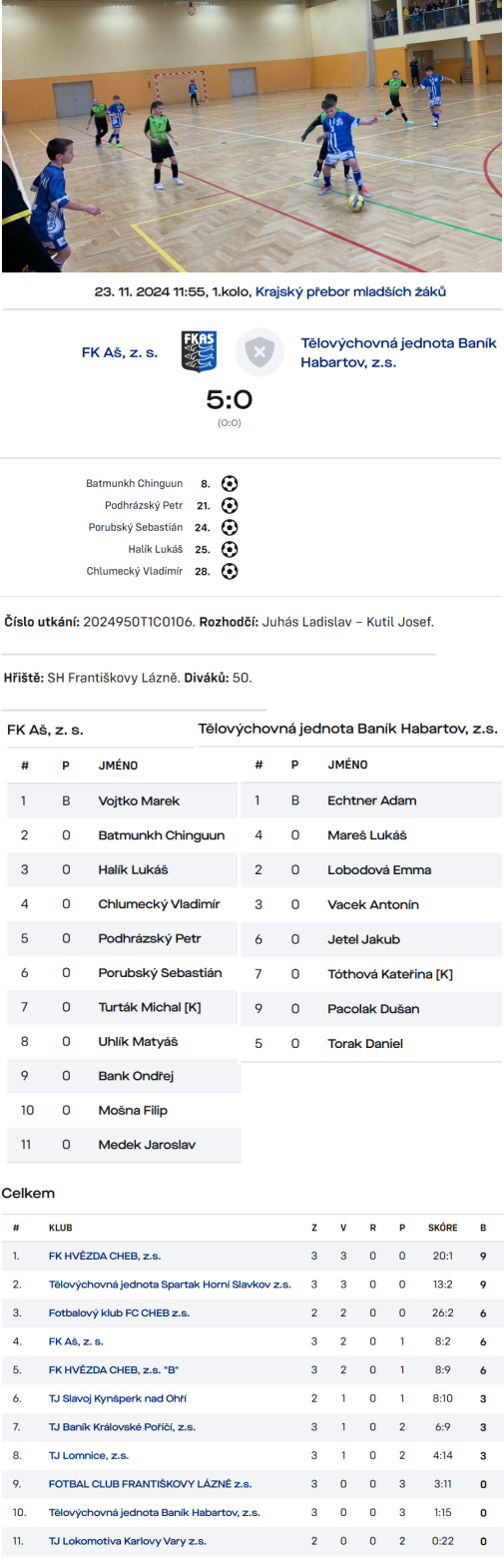The width and height of the screenshot is (504, 1558).
Task: Click the Baník Habartov placeholder shield logo
Action: point(259,352)
